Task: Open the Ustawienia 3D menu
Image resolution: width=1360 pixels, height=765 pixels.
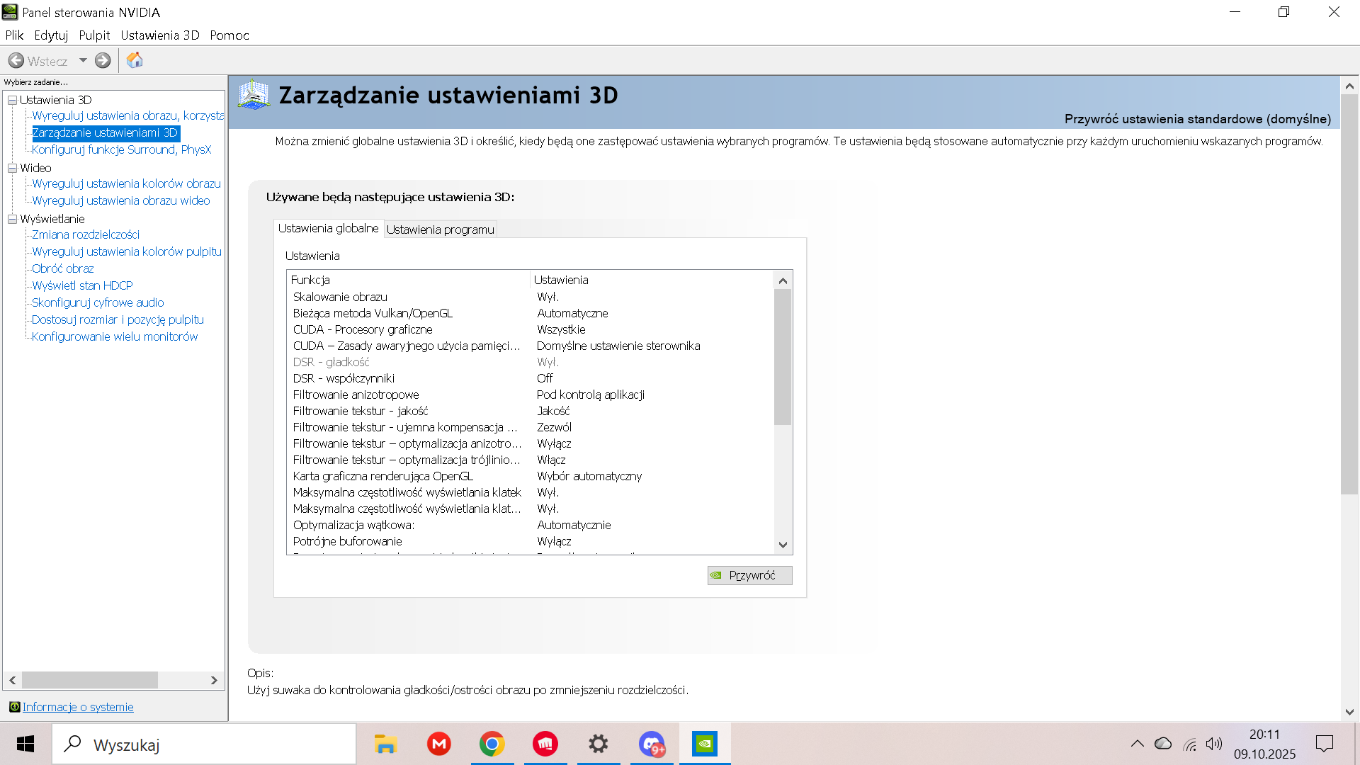Action: 160,35
